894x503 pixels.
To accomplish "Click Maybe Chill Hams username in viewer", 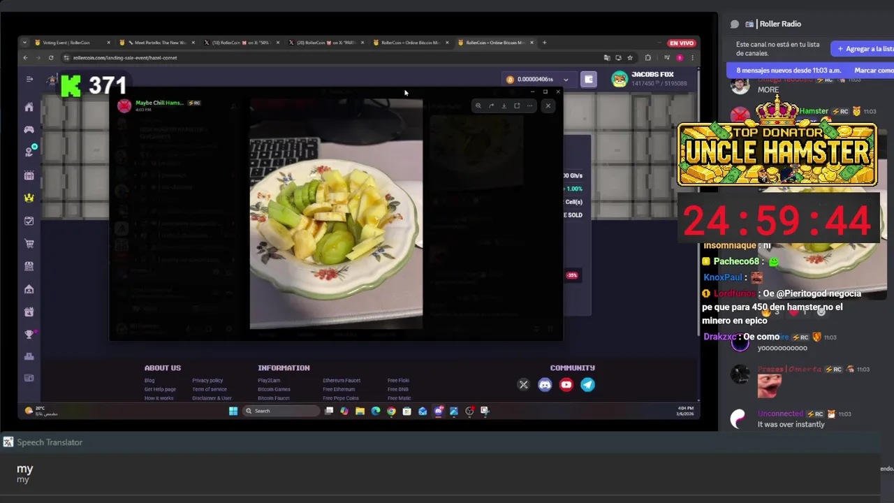I will (x=159, y=103).
